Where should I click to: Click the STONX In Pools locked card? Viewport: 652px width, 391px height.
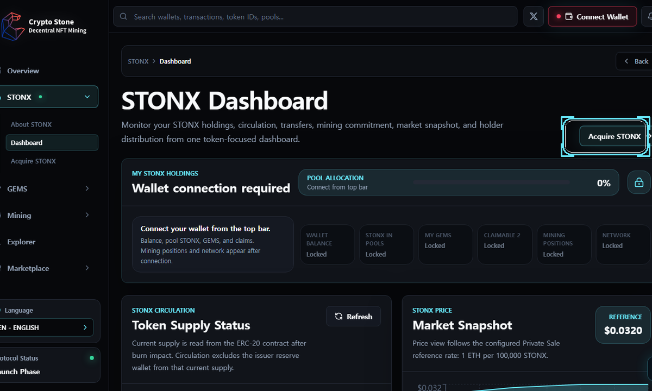pyautogui.click(x=386, y=245)
